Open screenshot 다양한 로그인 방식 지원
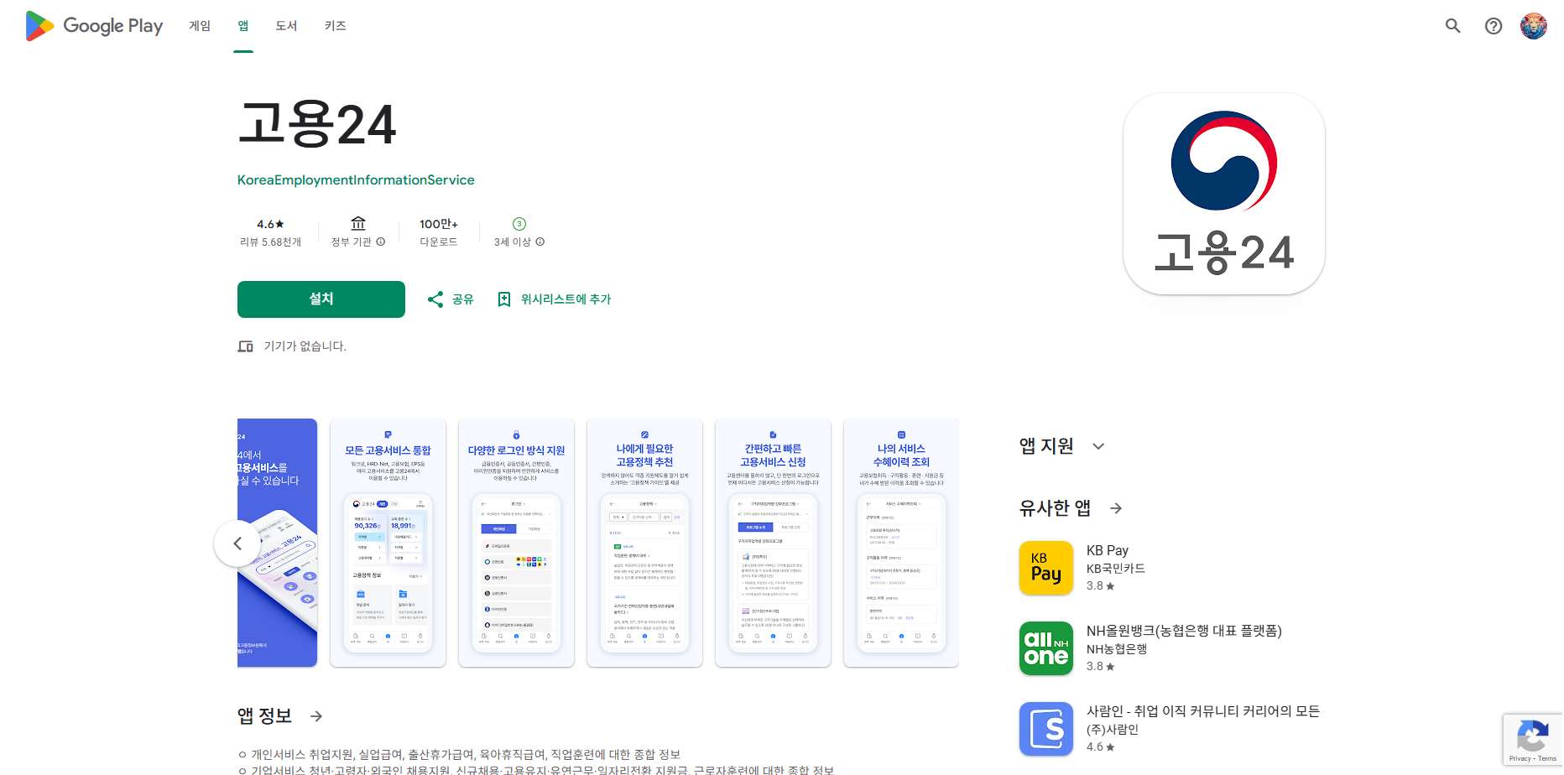The width and height of the screenshot is (1564, 775). point(516,543)
